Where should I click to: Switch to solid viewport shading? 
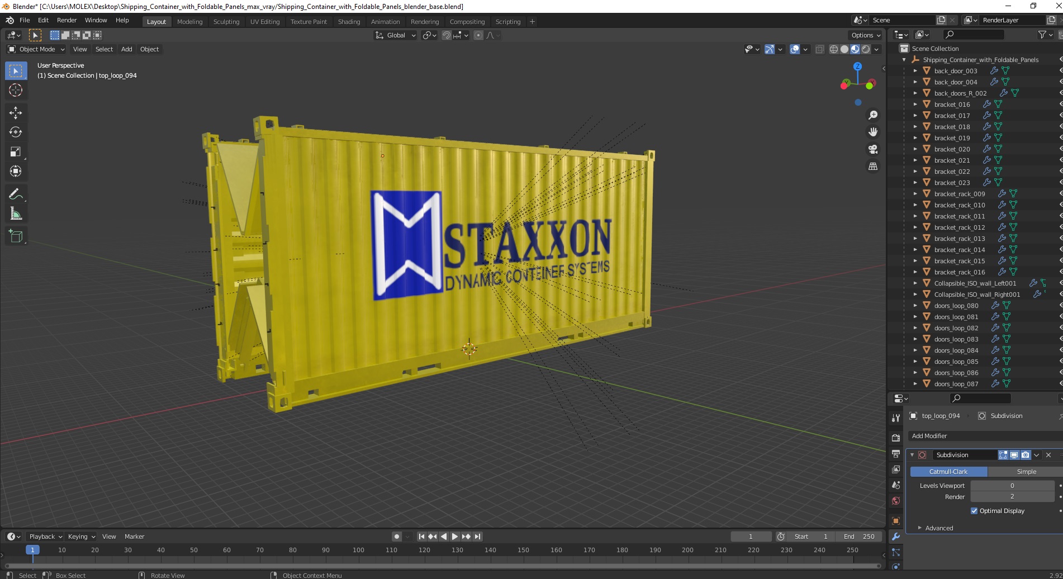[844, 49]
